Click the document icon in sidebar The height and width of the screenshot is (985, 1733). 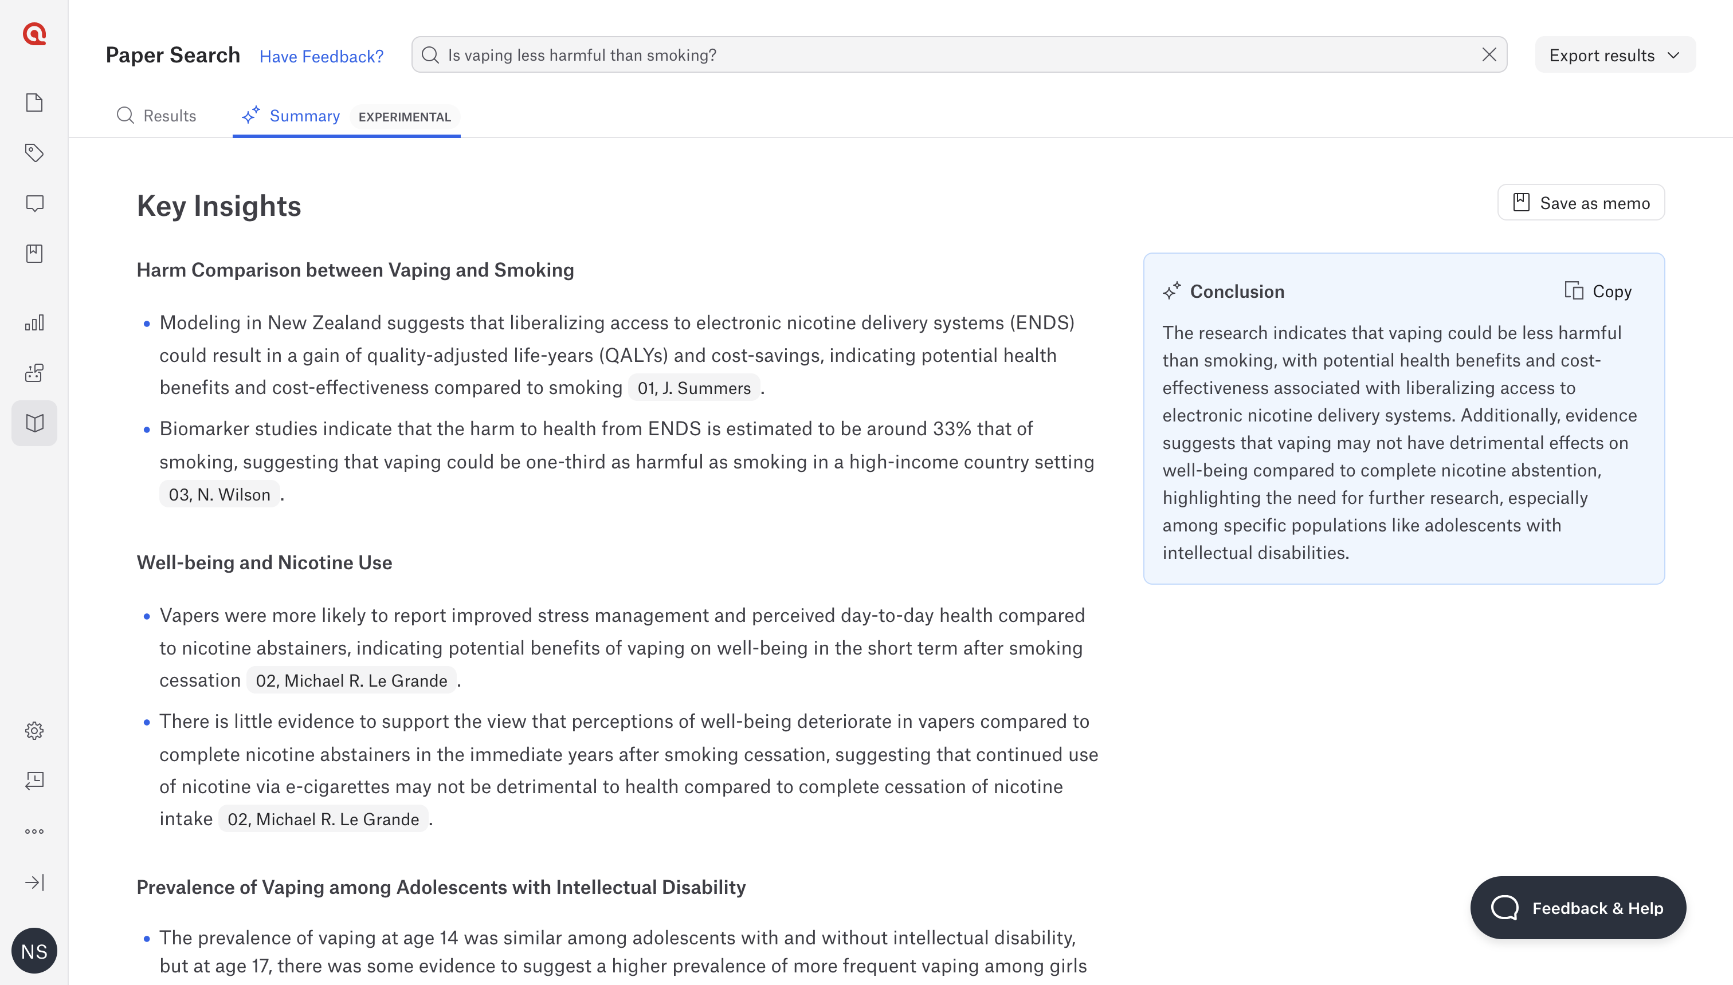coord(34,103)
